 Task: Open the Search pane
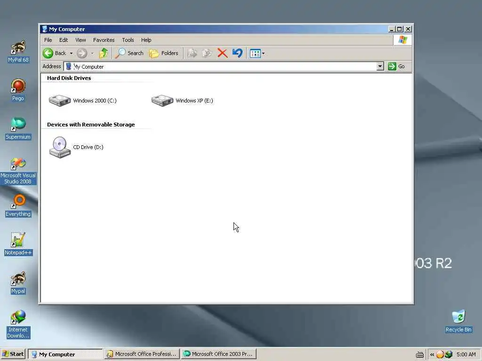pos(129,53)
